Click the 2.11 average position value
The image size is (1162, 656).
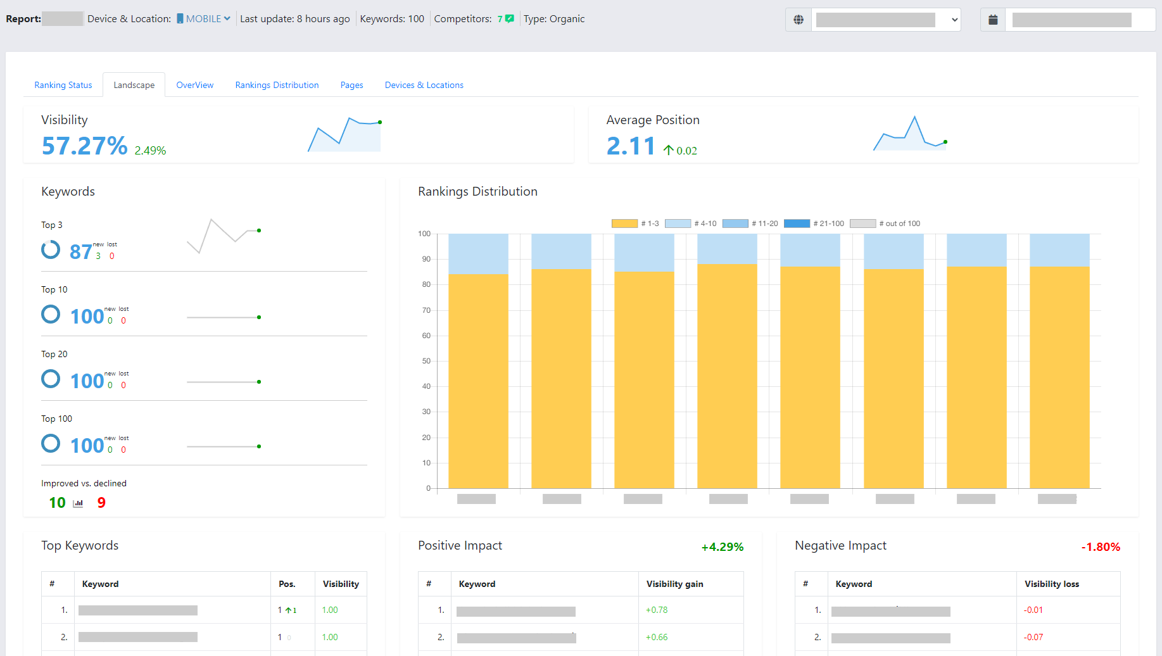pyautogui.click(x=631, y=146)
